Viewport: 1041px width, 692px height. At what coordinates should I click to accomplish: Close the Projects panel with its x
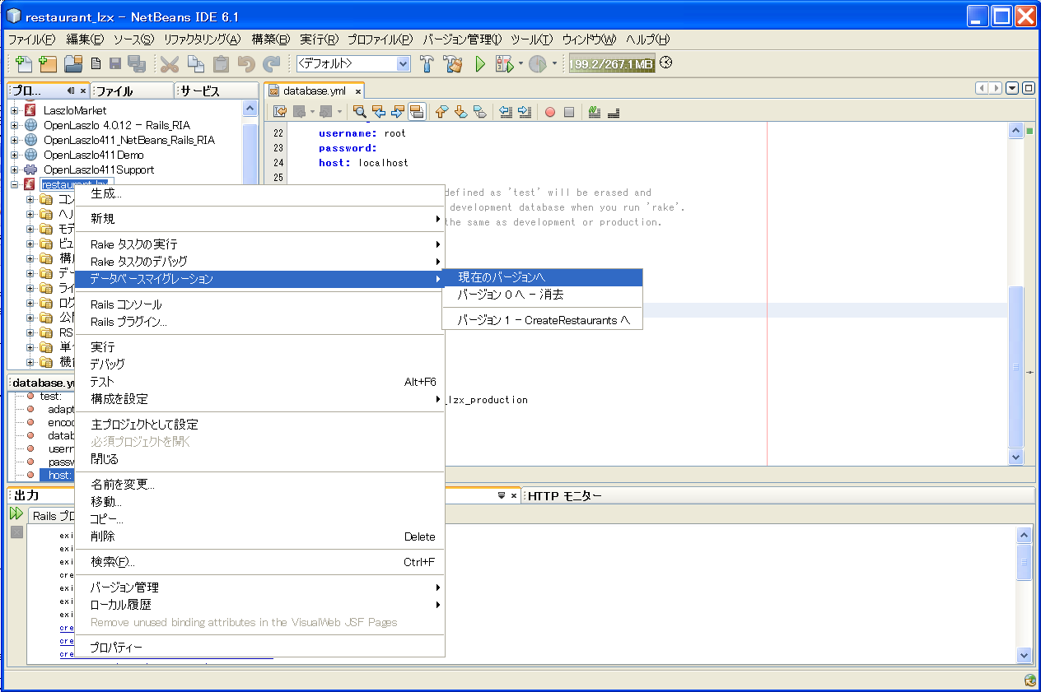tap(83, 91)
